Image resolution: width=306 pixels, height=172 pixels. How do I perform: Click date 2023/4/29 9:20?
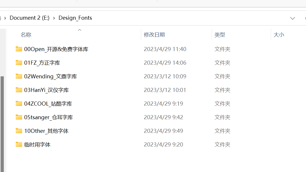tap(163, 145)
